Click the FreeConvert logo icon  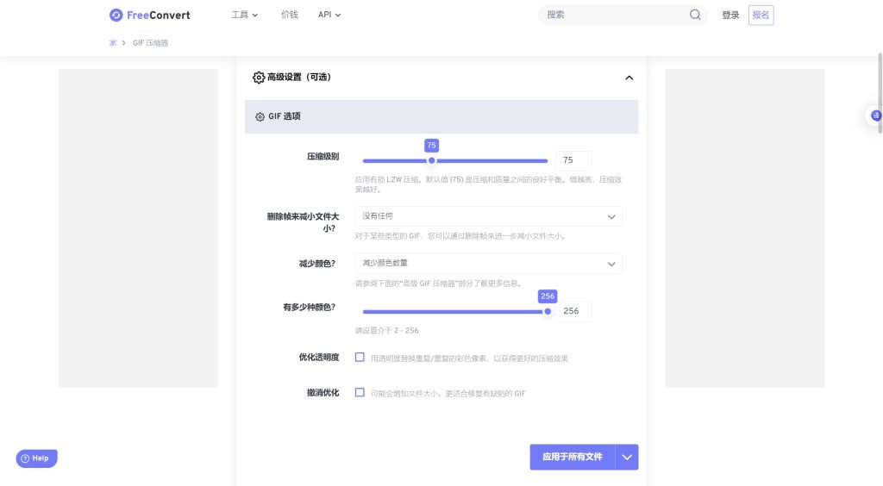116,15
